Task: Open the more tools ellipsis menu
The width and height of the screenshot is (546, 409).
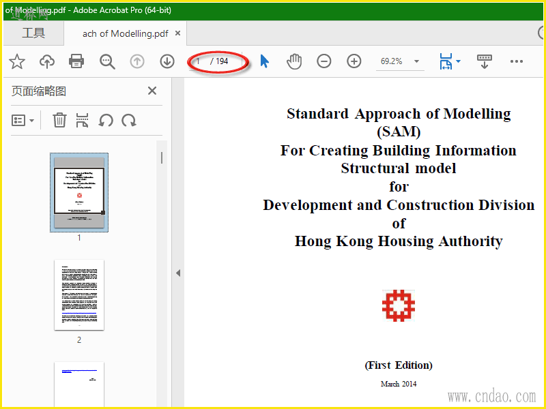Action: click(517, 61)
